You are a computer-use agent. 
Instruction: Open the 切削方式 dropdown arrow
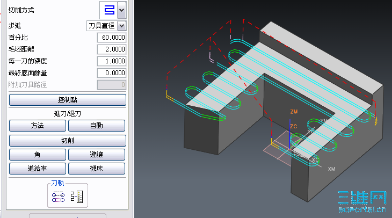[122, 10]
